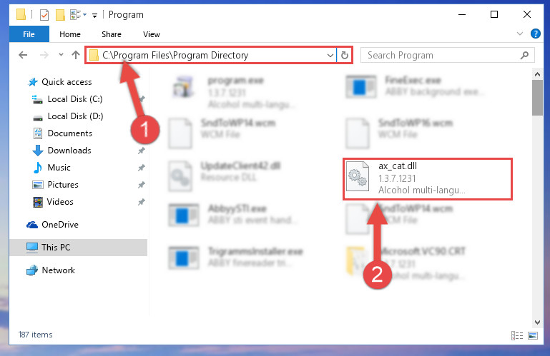The height and width of the screenshot is (356, 550).
Task: Unpin Downloads from Quick access
Action: pyautogui.click(x=142, y=151)
